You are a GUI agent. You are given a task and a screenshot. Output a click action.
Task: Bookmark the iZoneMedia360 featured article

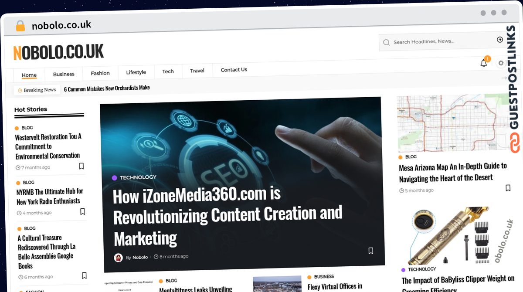coord(371,251)
